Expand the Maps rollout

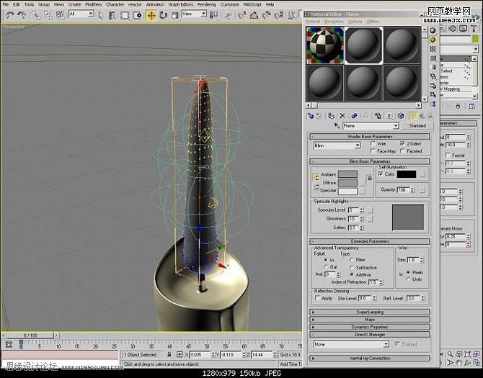(x=370, y=320)
